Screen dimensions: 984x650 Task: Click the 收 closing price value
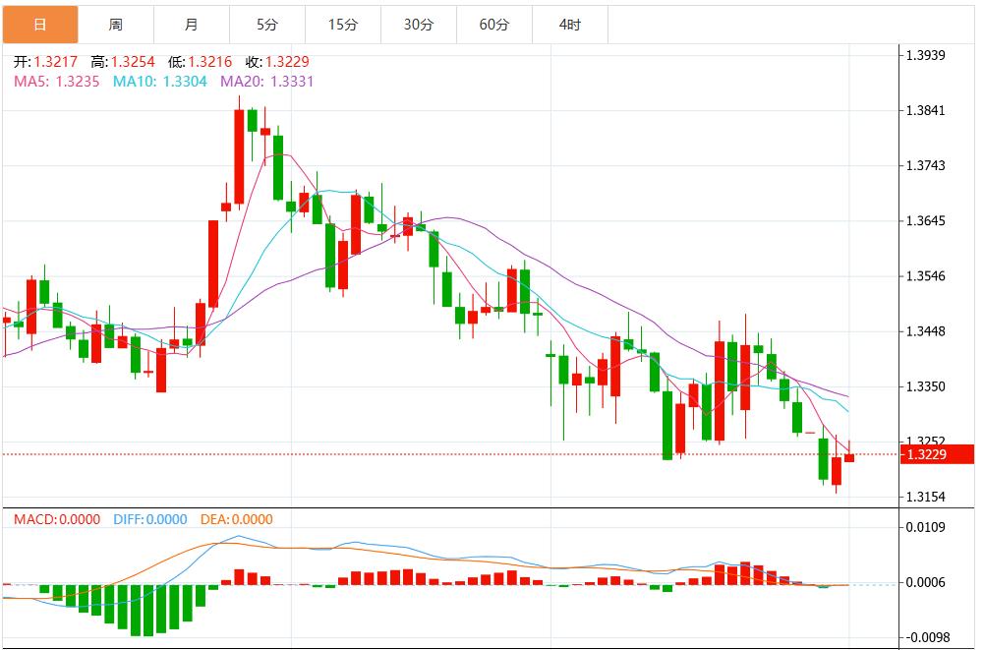287,62
